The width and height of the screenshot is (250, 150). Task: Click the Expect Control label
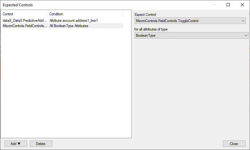click(x=145, y=15)
